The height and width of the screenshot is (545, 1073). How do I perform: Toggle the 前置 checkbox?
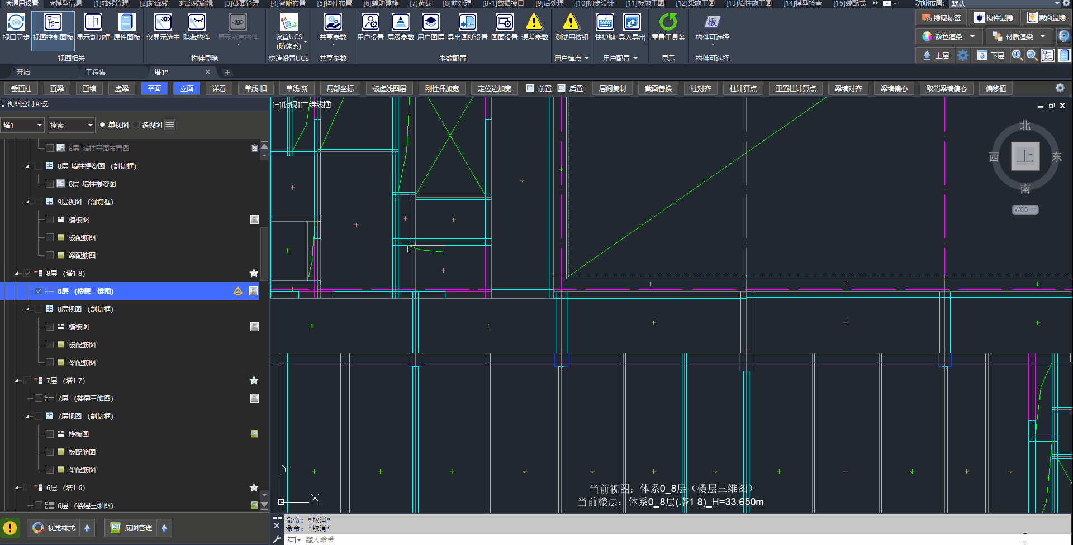(530, 88)
